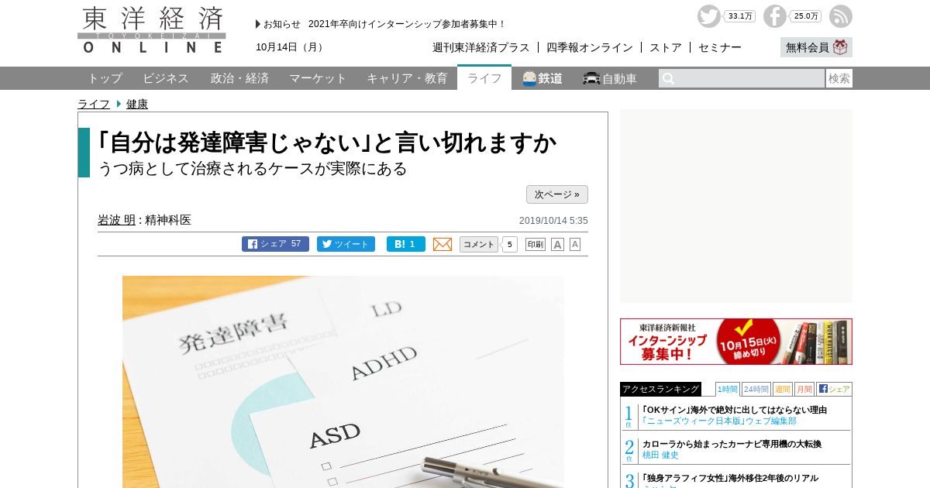930x488 pixels.
Task: Select the ライフ navigation tab
Action: point(484,78)
